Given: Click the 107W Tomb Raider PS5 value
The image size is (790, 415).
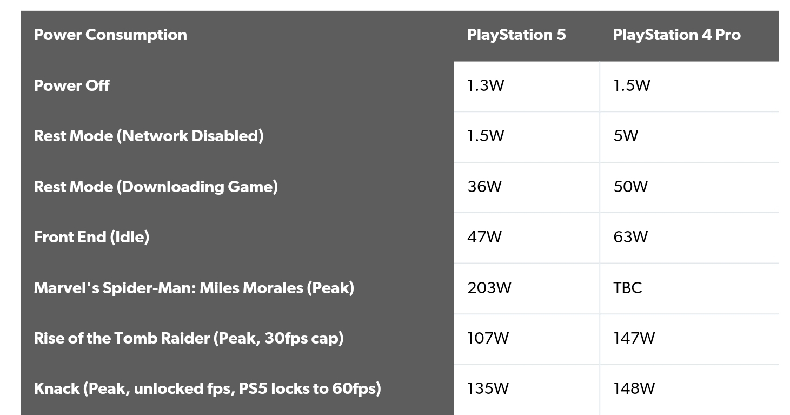Looking at the screenshot, I should click(x=488, y=338).
